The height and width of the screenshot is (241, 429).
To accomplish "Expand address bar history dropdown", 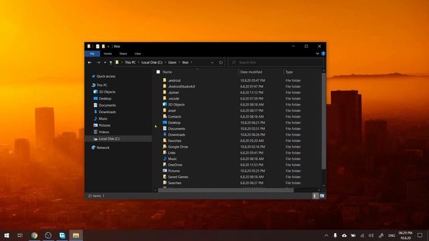I will click(212, 62).
